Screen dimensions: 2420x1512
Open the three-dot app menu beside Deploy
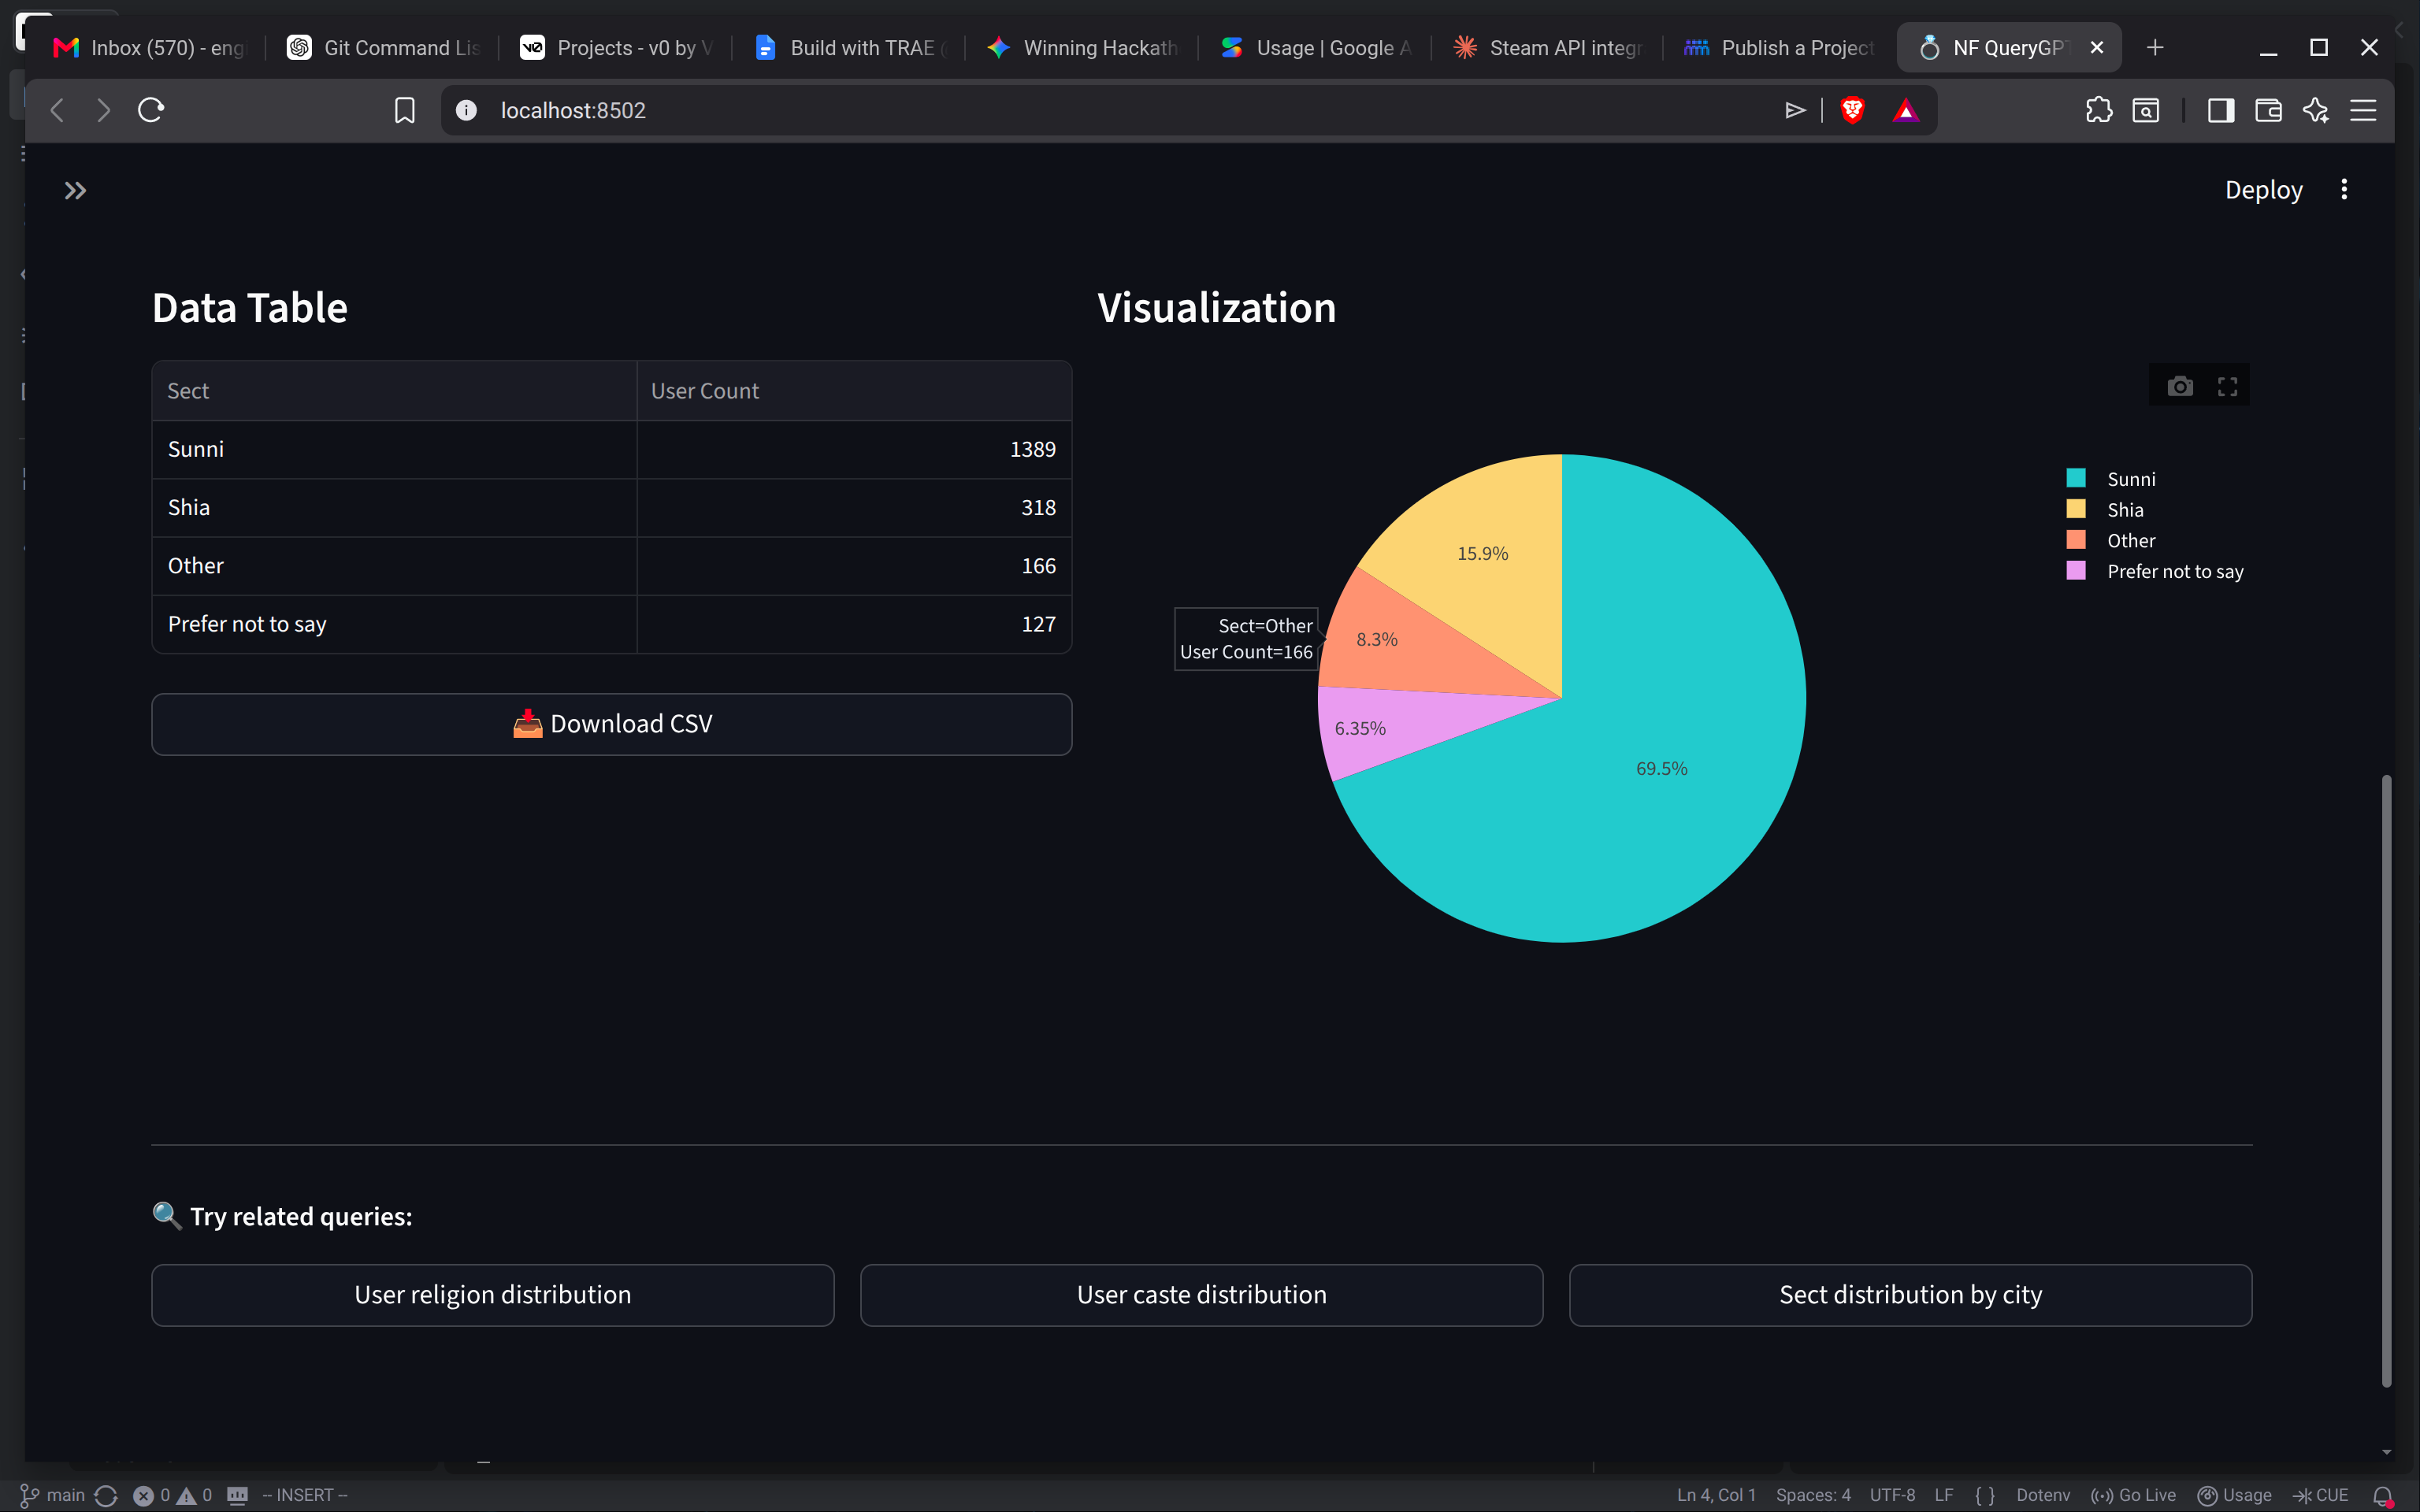[x=2343, y=190]
